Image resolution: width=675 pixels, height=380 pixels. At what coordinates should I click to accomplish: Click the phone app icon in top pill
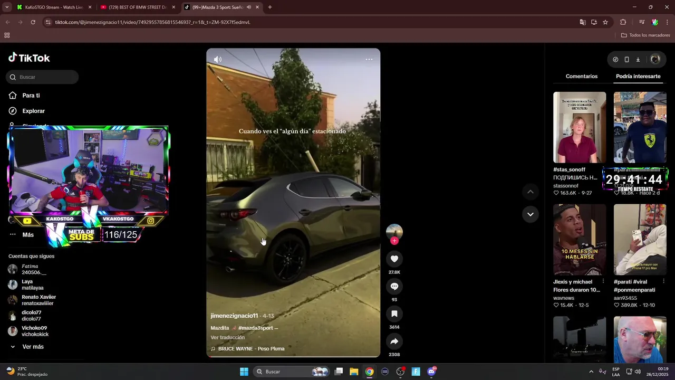click(x=626, y=60)
